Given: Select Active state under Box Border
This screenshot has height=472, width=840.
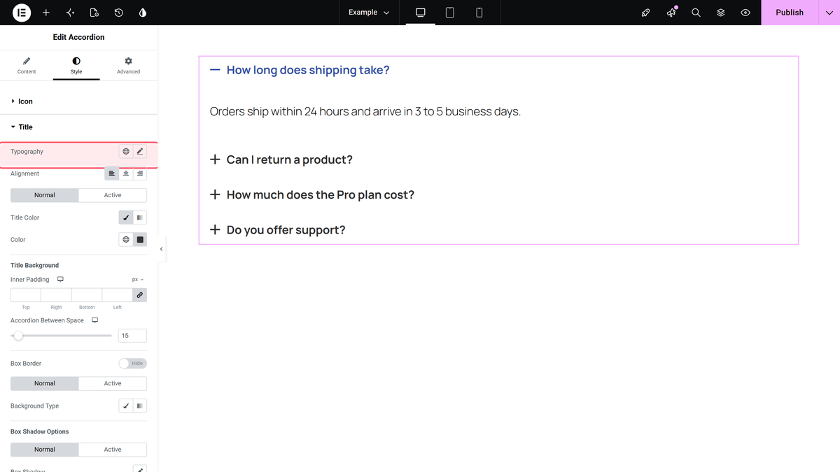Looking at the screenshot, I should pos(113,383).
